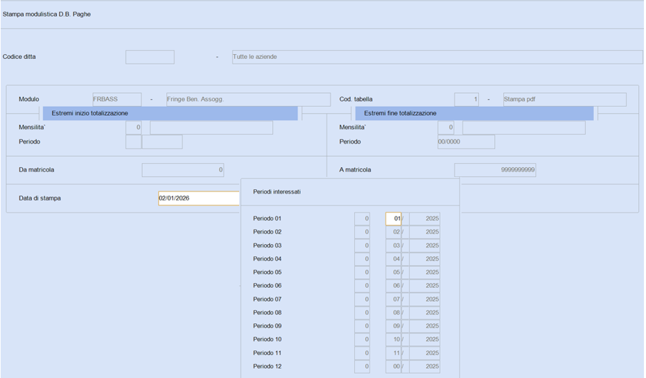Click the month field 10 for Periodo 10
This screenshot has height=378, width=646.
(x=394, y=340)
